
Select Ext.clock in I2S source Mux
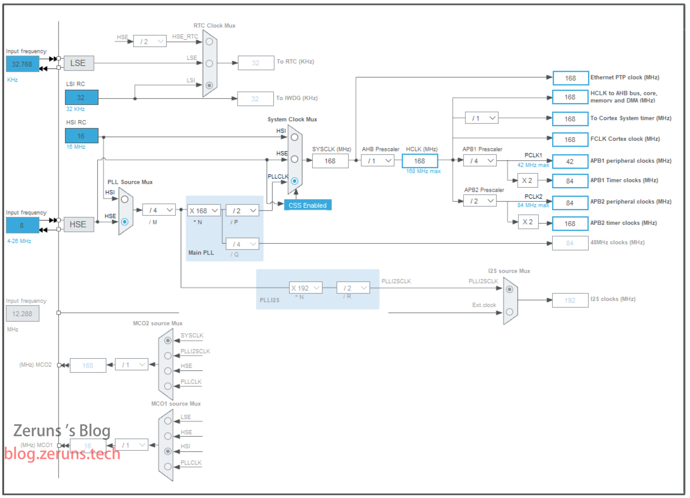point(509,312)
